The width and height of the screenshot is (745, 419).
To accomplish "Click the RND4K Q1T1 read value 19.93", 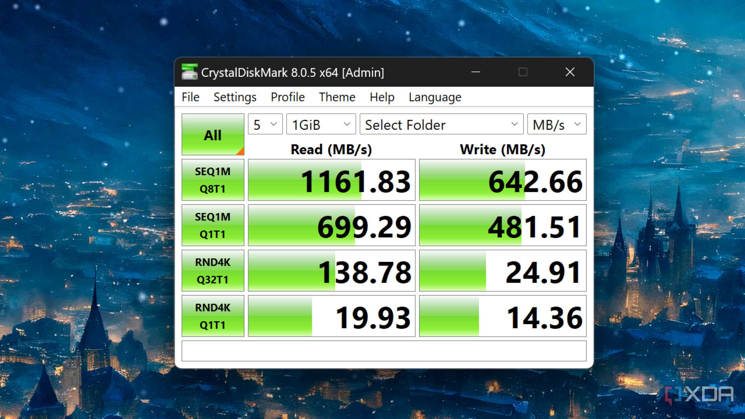I will [332, 316].
